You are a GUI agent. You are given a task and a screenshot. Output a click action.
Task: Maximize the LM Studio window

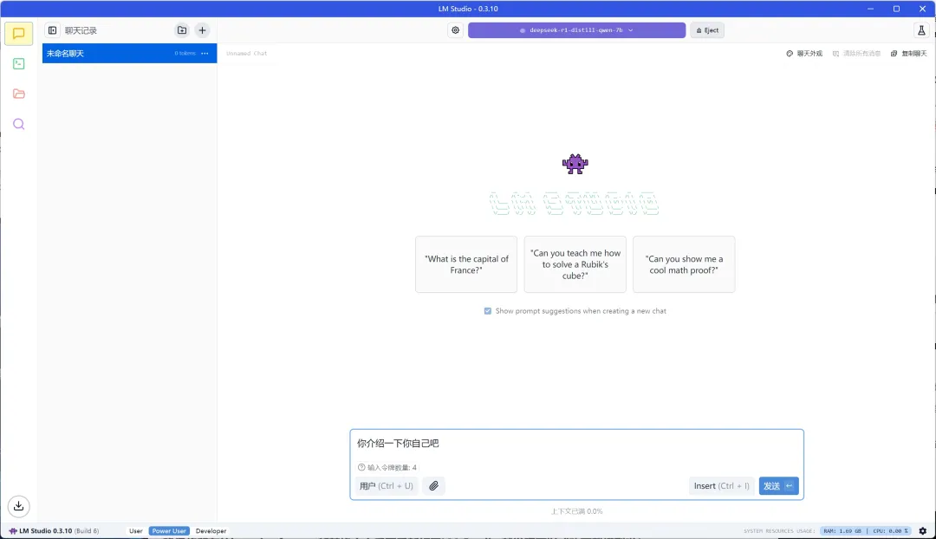tap(896, 9)
